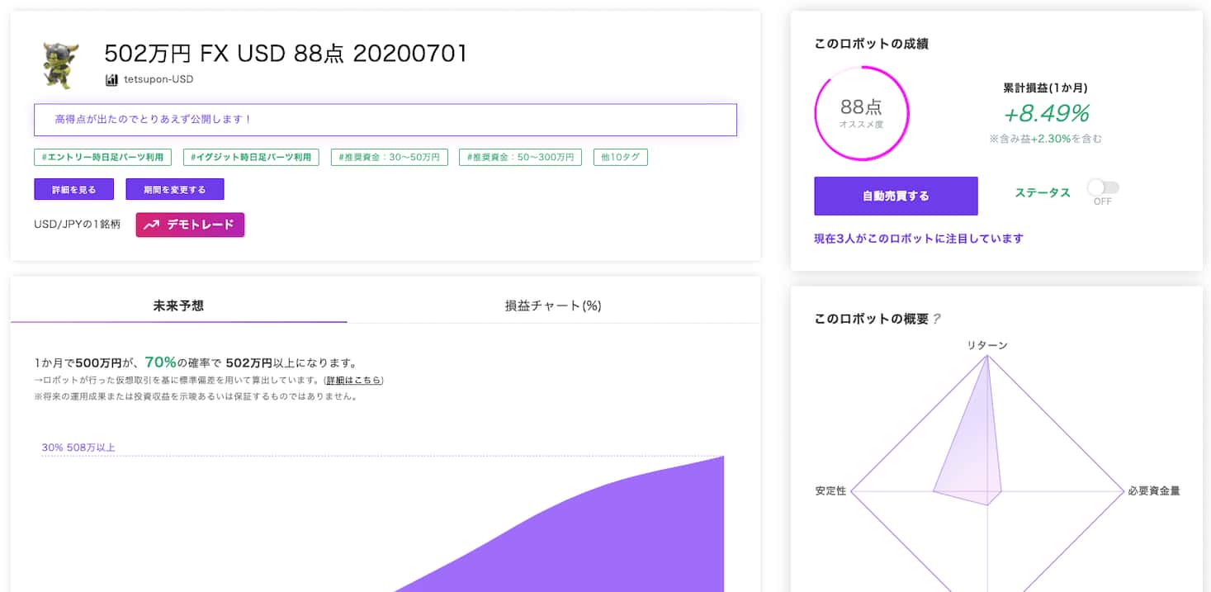Open the tetsupon-USD author link
Screen dimensions: 1211x592
158,80
